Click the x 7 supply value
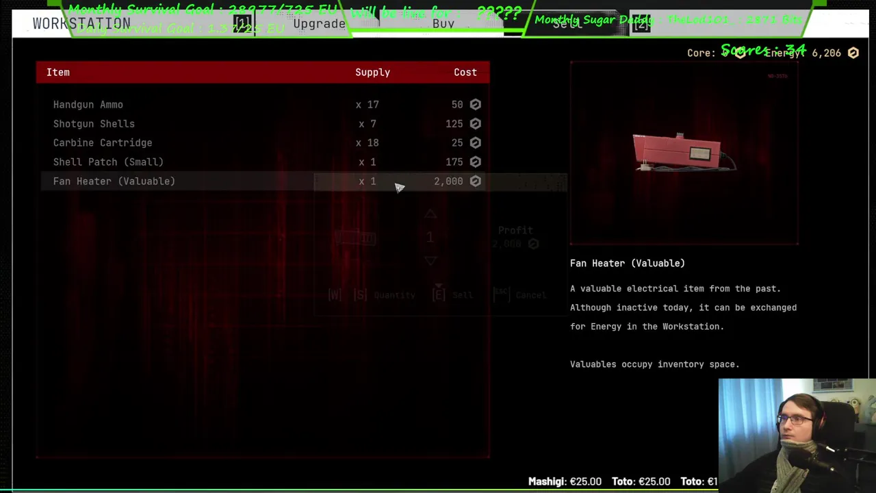 pyautogui.click(x=367, y=124)
